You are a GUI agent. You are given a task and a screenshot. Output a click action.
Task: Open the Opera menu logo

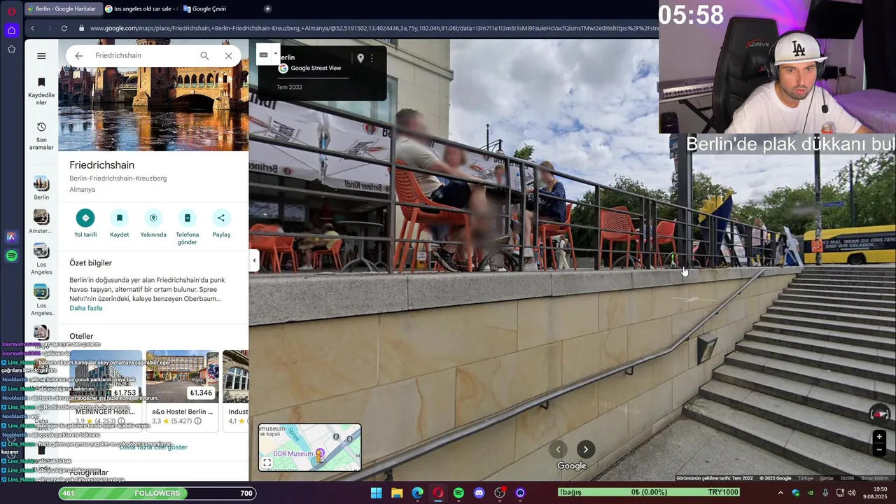coord(11,11)
